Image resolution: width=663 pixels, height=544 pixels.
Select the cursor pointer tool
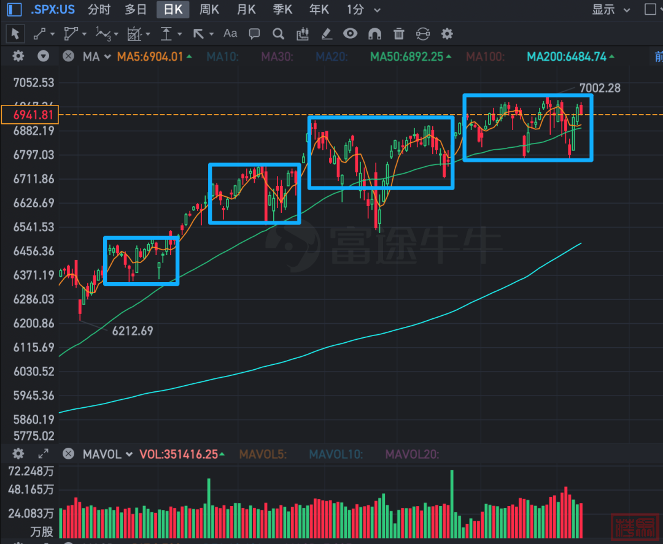pos(15,33)
